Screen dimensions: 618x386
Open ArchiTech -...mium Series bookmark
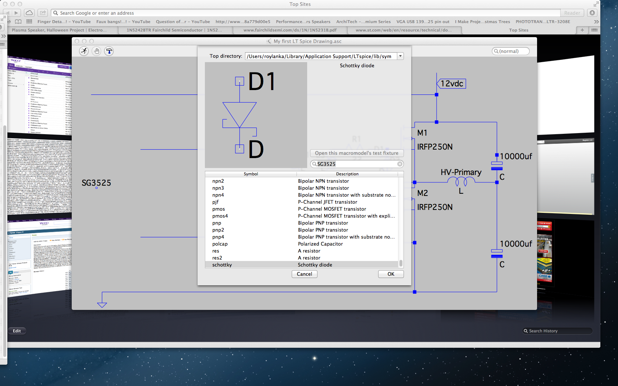coord(363,22)
